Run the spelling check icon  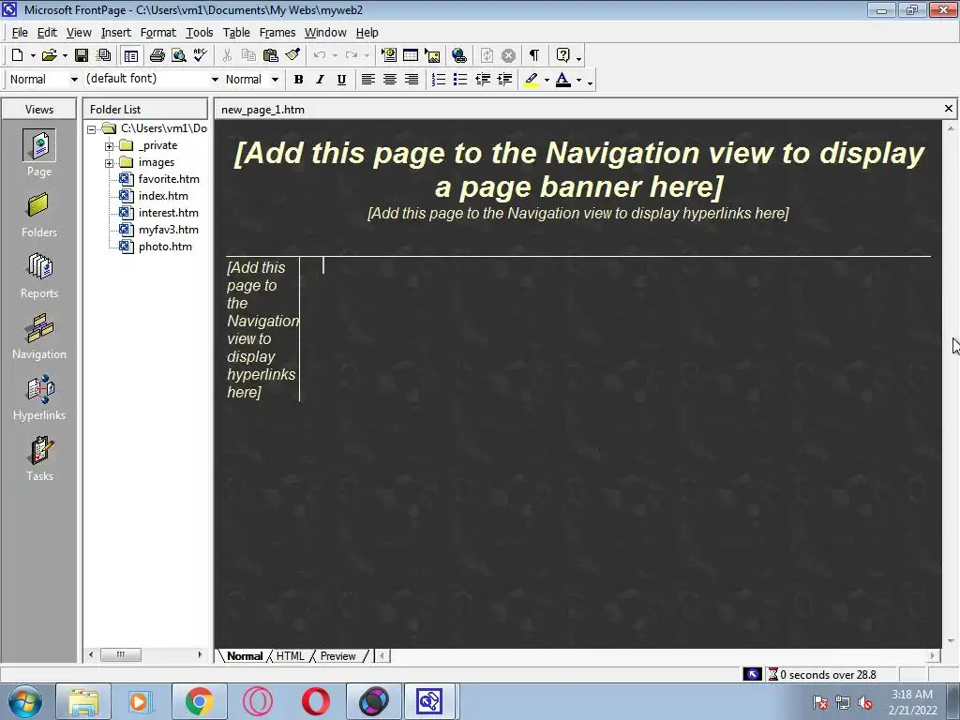coord(201,55)
